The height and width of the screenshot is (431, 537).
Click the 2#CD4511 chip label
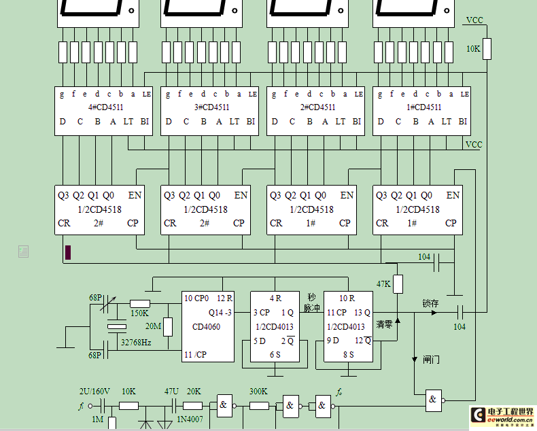click(317, 107)
